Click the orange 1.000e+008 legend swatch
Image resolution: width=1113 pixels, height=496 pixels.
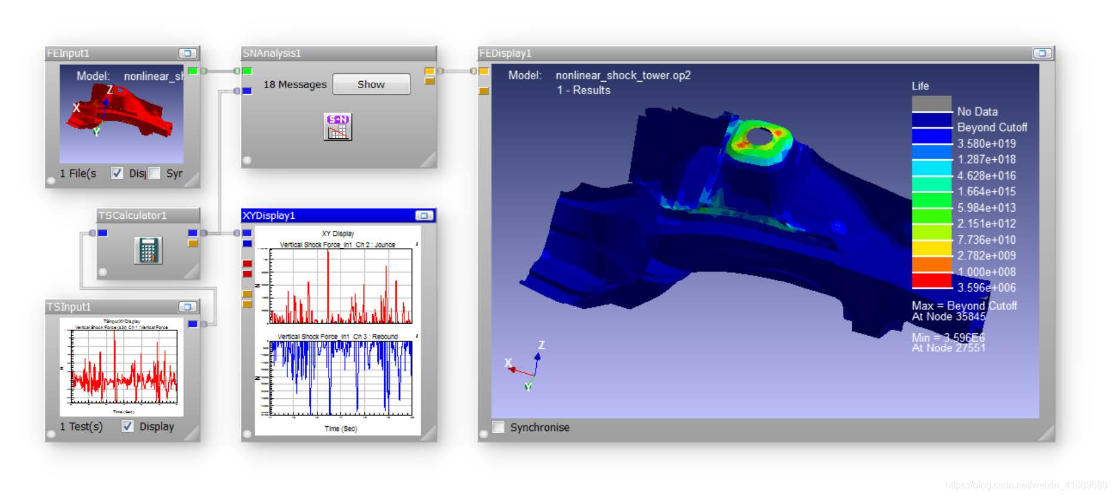(932, 264)
